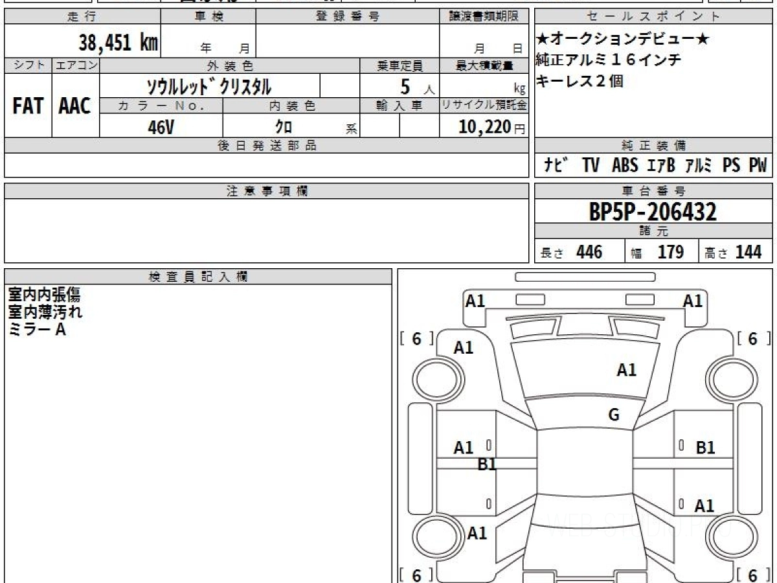This screenshot has width=777, height=583.
Task: Select the A1 mark beside left rear wheel
Action: click(x=477, y=533)
